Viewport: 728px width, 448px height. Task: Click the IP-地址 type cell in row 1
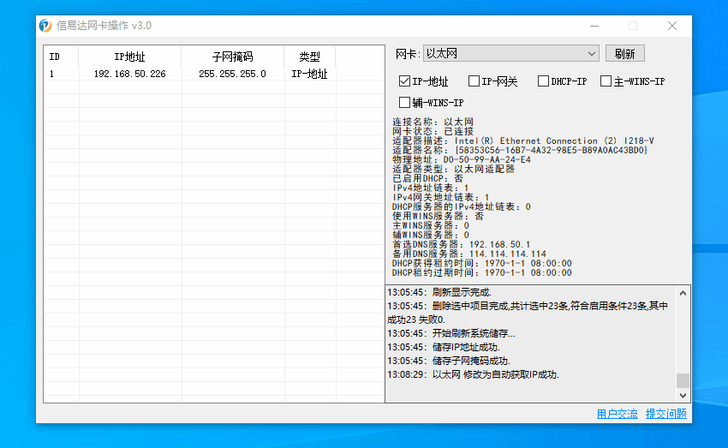pos(310,74)
